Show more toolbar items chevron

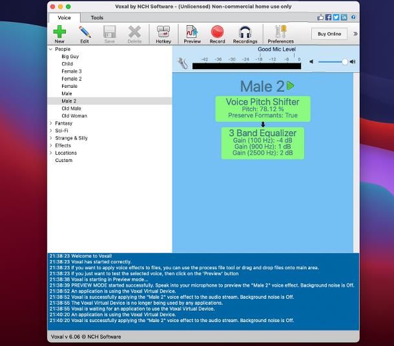point(355,34)
